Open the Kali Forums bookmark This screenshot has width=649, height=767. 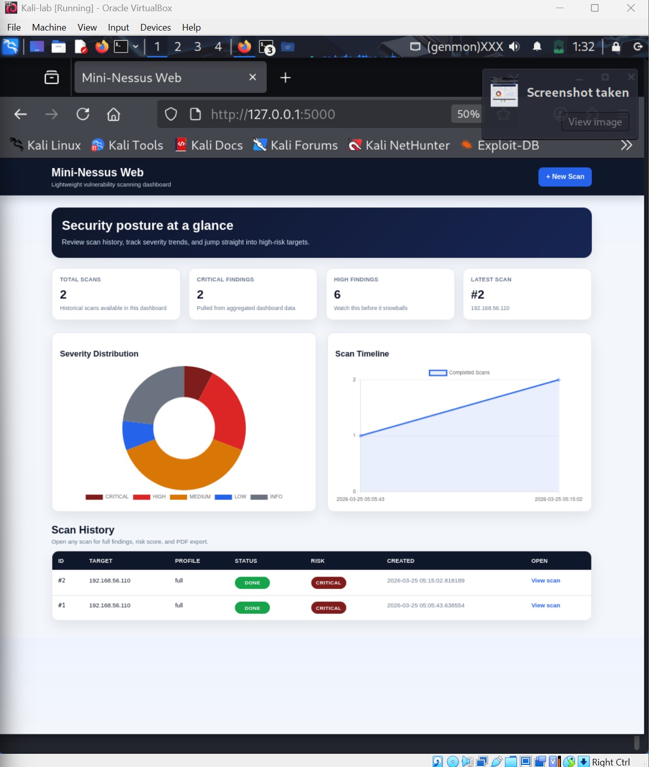[295, 145]
